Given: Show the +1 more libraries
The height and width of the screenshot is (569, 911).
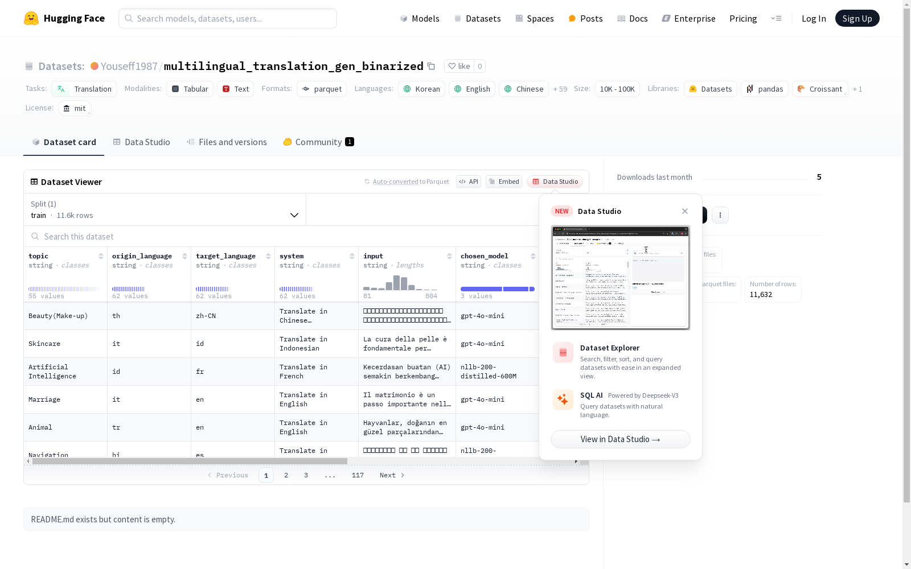Looking at the screenshot, I should point(857,89).
